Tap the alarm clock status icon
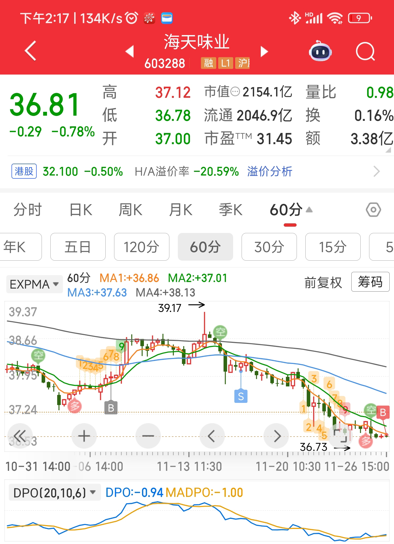Screen dimensions: 394x544 click(x=132, y=18)
